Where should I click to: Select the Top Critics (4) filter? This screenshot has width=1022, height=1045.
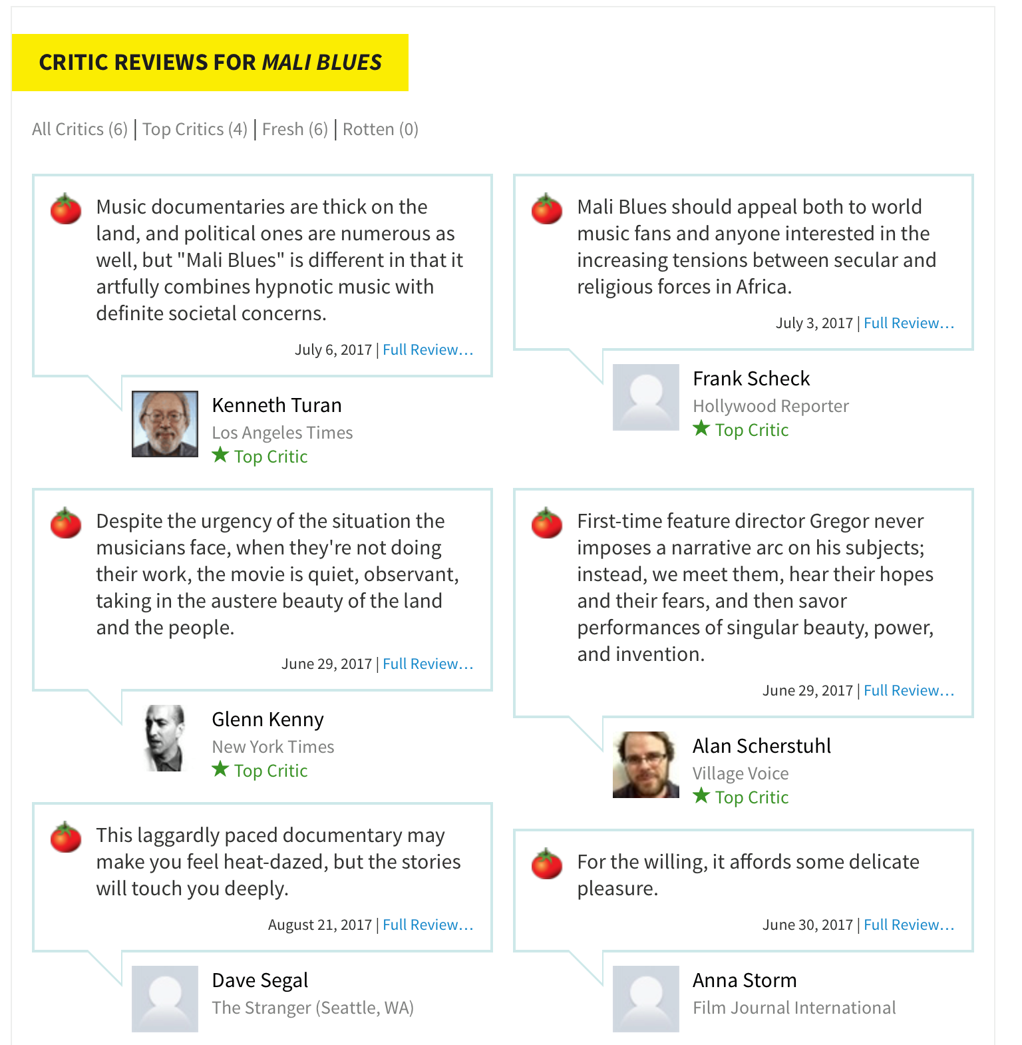[195, 129]
